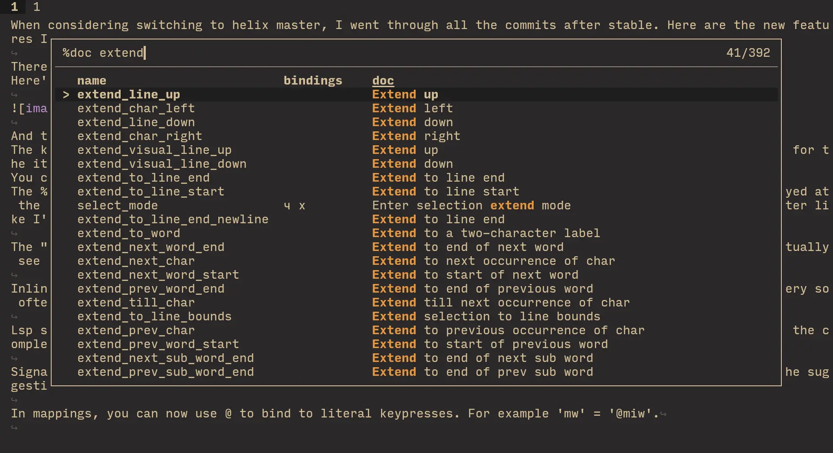Viewport: 833px width, 453px height.
Task: Click the %doc extend search input
Action: 103,53
